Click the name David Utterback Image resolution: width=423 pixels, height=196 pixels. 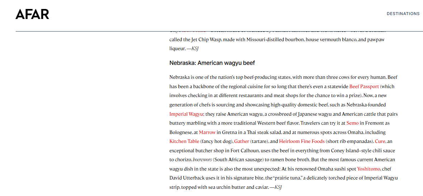pos(187,178)
